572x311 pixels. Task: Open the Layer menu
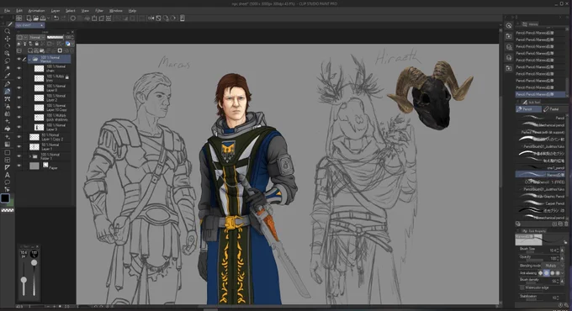(x=56, y=11)
